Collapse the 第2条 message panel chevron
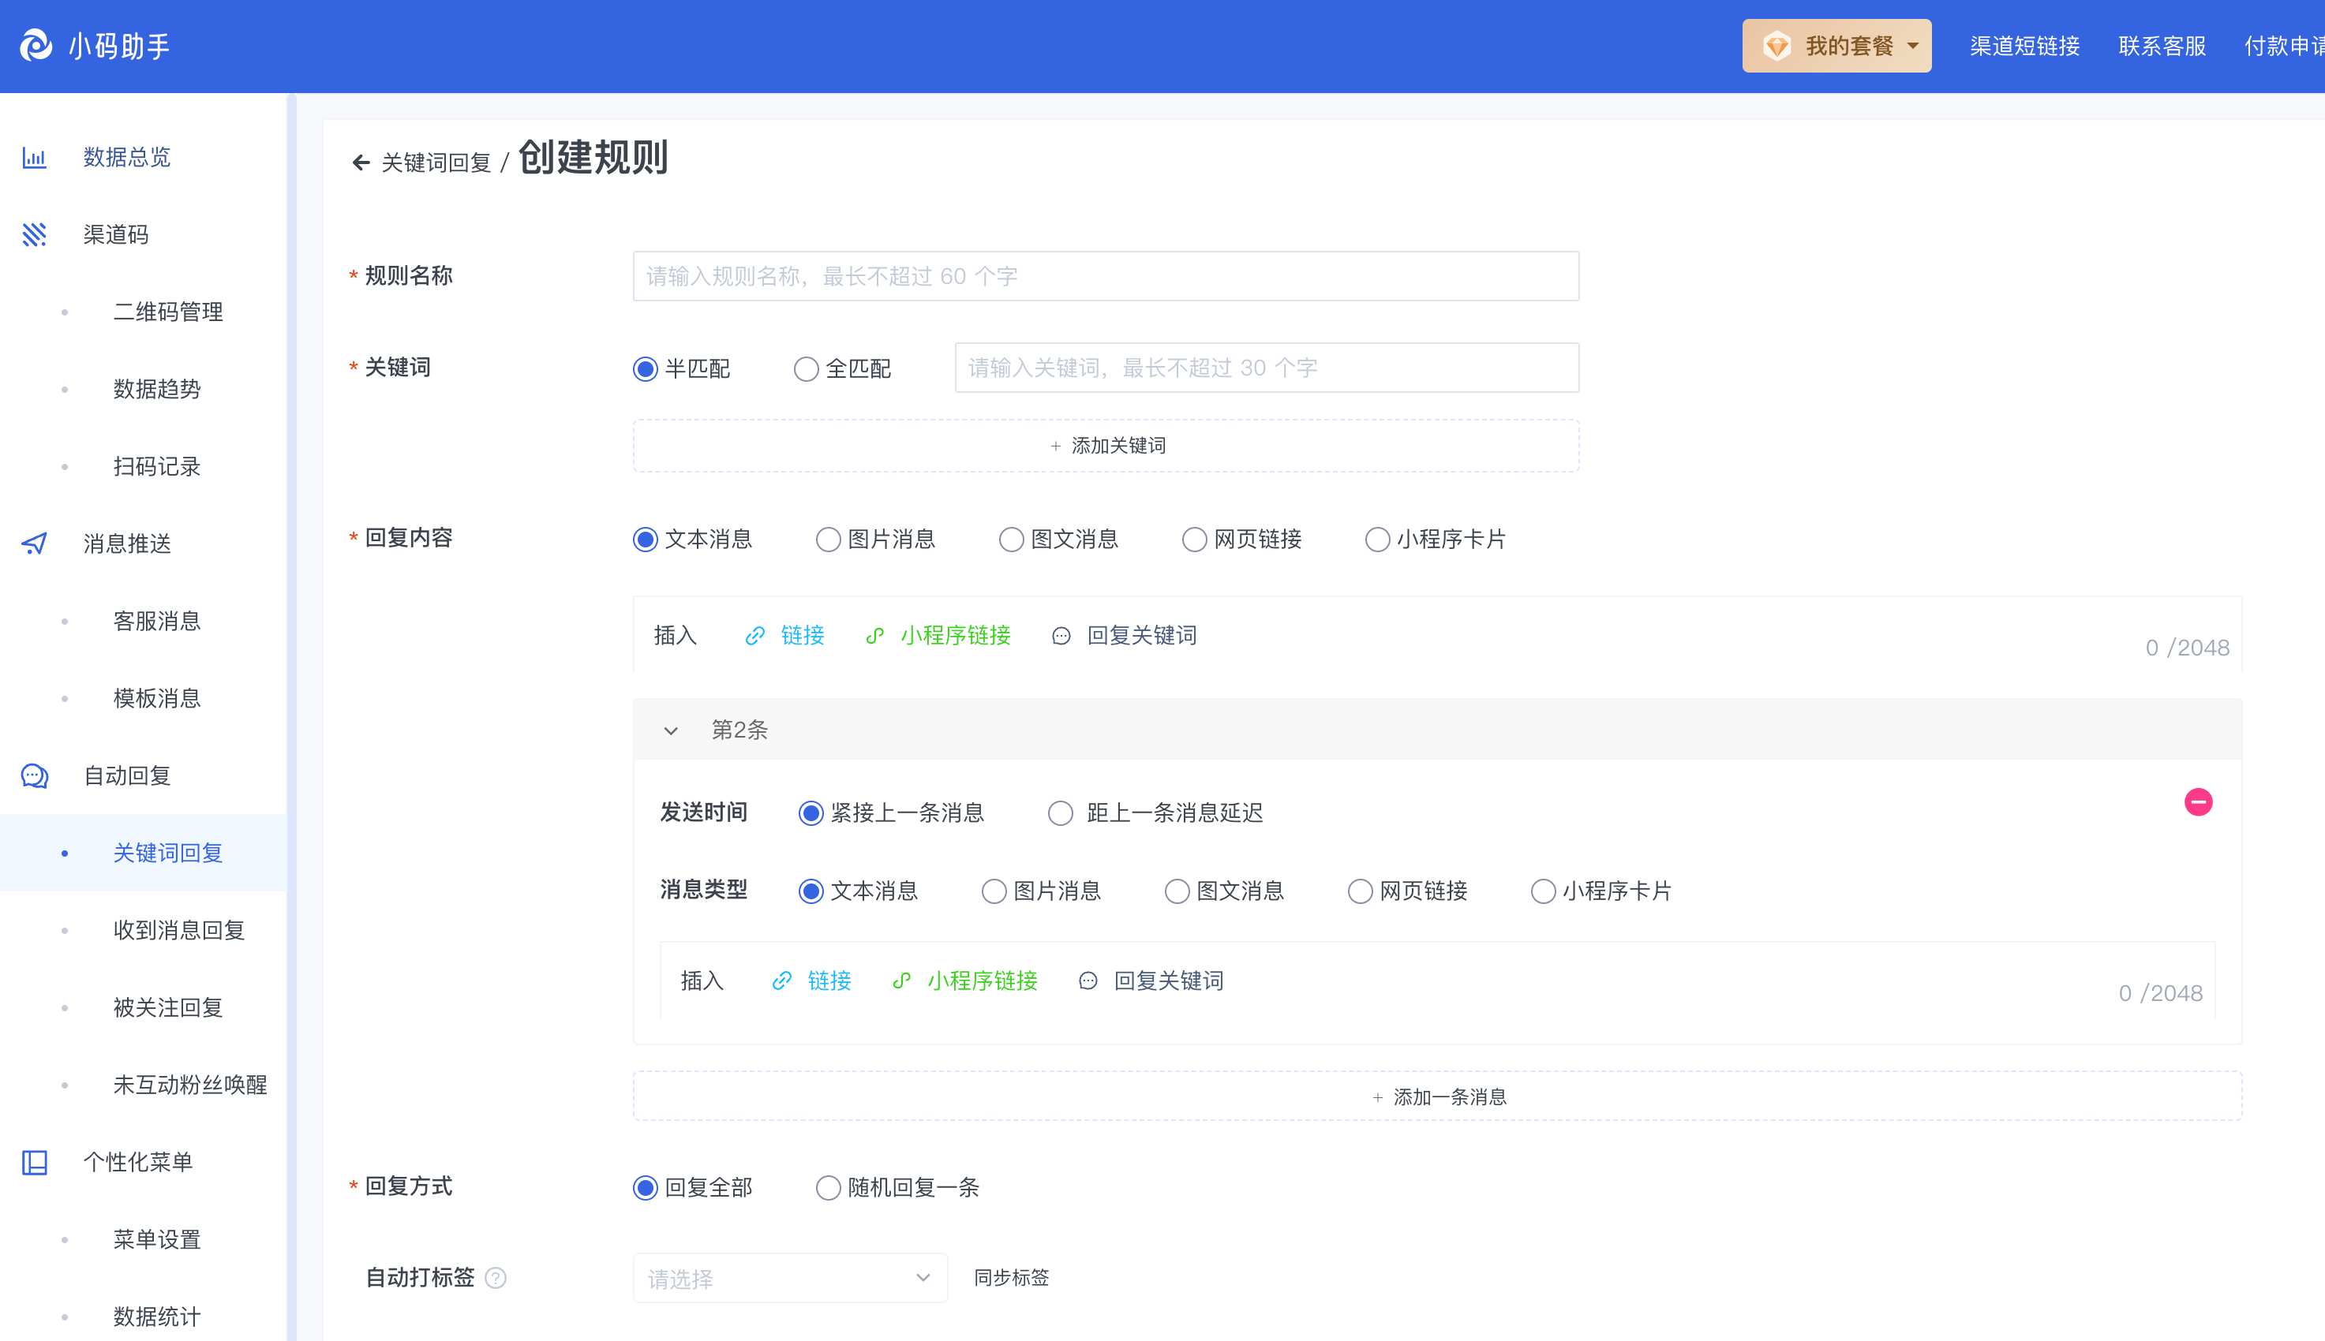The image size is (2325, 1341). pyautogui.click(x=671, y=730)
